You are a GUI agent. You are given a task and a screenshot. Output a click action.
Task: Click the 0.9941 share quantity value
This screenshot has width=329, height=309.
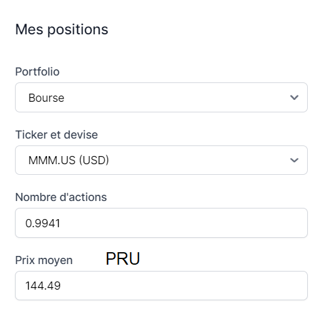pos(43,223)
